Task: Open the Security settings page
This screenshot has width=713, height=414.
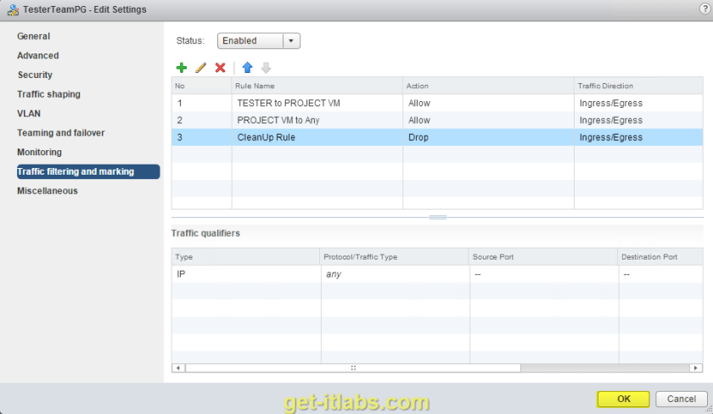Action: coord(35,75)
